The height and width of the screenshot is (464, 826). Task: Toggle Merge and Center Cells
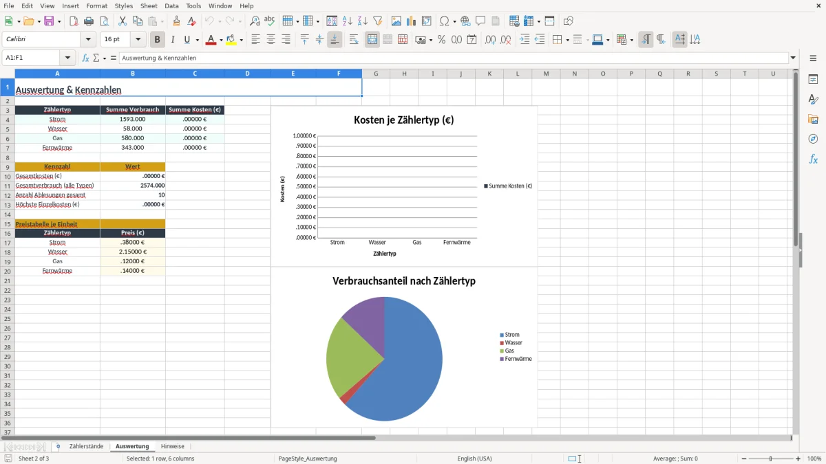click(372, 40)
